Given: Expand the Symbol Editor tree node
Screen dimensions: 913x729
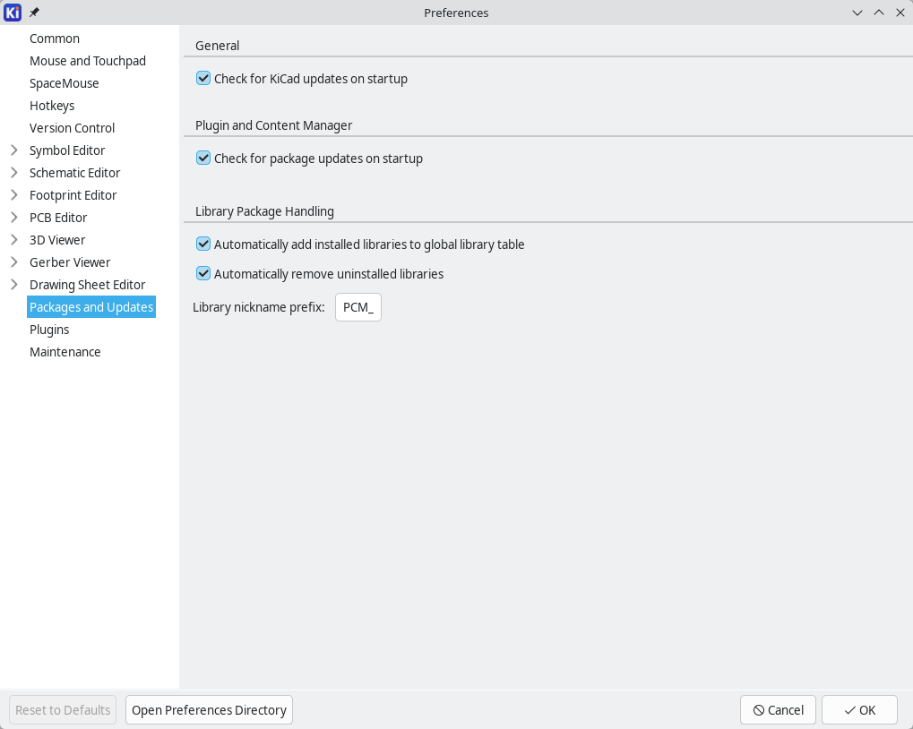Looking at the screenshot, I should pos(14,150).
